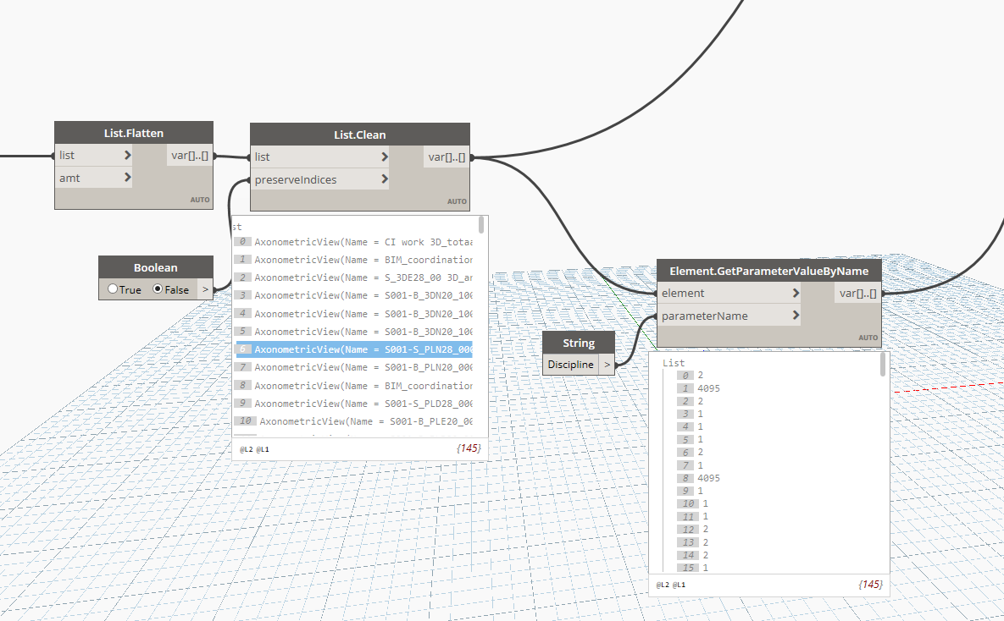Image resolution: width=1004 pixels, height=621 pixels.
Task: Open the list input chevron on List.Flatten
Action: [x=127, y=155]
